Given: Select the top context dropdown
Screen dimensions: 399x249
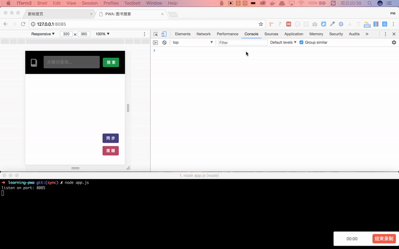Looking at the screenshot, I should pyautogui.click(x=193, y=42).
